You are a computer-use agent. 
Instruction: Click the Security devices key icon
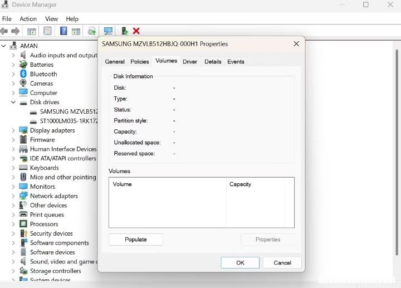point(23,233)
